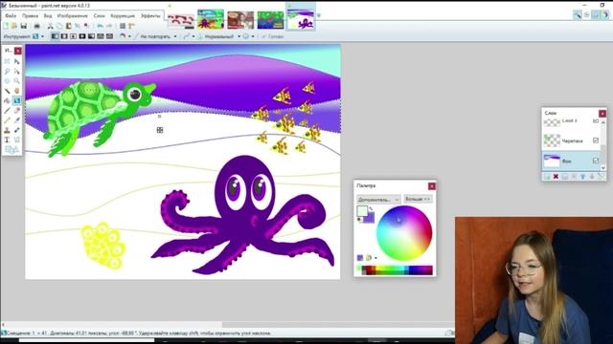Open gradient color mode dropdown arrow
613x344 pixels.
tap(129, 36)
